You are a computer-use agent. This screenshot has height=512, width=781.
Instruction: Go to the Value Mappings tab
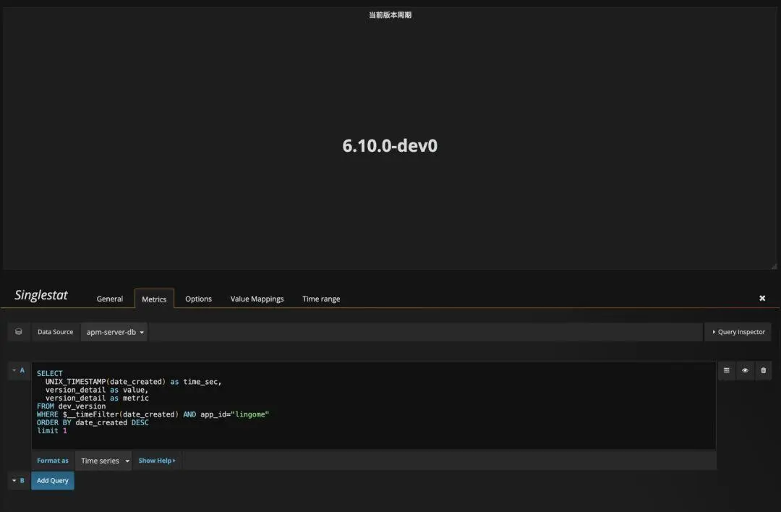[257, 299]
